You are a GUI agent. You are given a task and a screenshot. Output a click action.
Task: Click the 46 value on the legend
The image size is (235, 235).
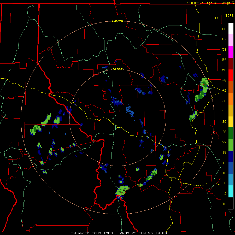pyautogui.click(x=224, y=80)
